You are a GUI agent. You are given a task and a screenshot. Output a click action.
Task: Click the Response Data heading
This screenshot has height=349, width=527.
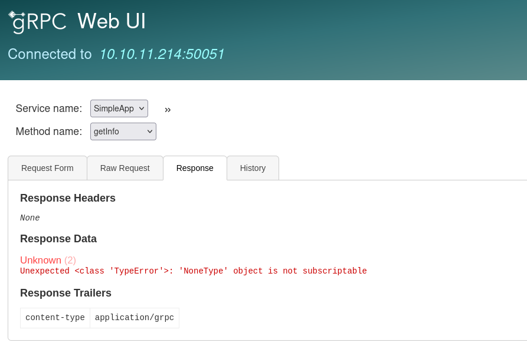pos(58,239)
